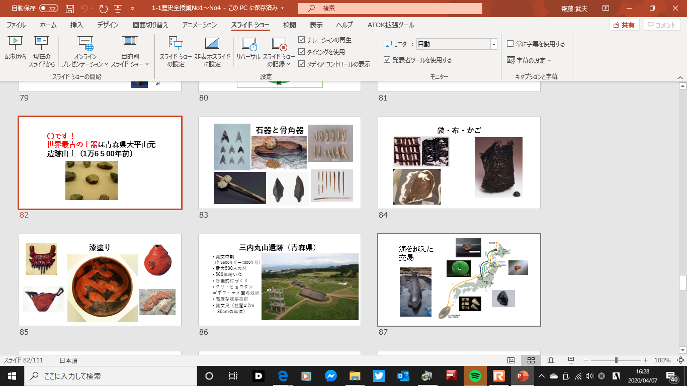Click the start-from-beginning icon in the quick access toolbar

[118, 9]
